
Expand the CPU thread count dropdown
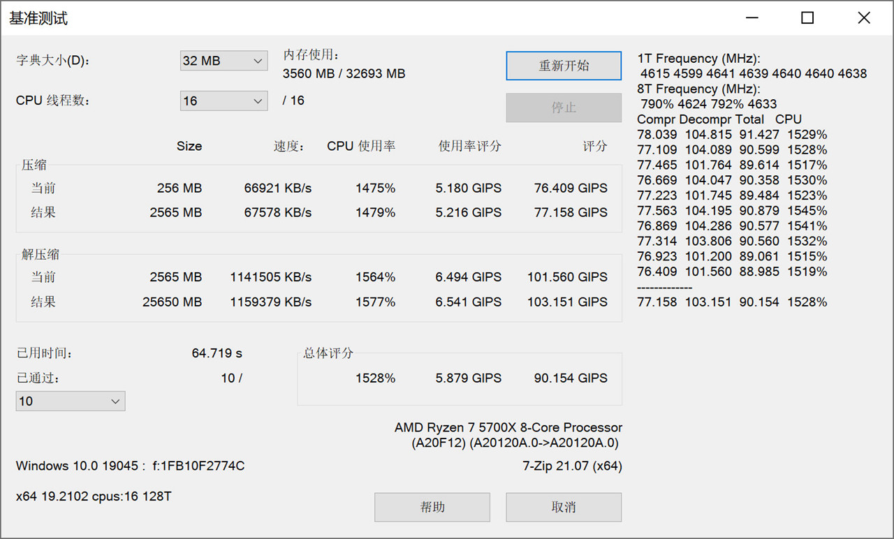[223, 101]
